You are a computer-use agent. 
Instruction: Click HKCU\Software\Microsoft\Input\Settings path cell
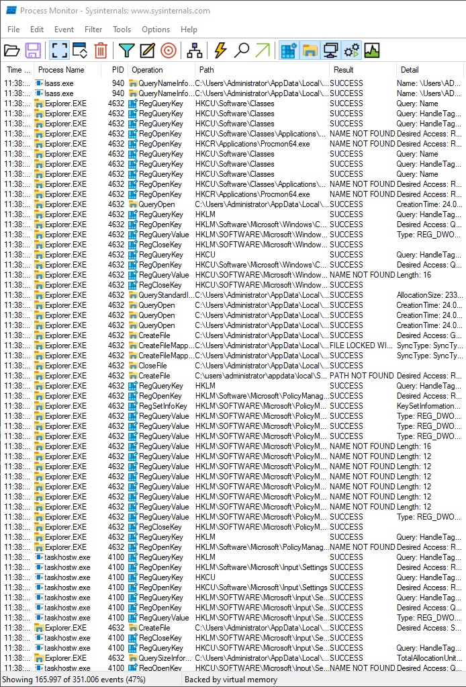click(x=261, y=587)
